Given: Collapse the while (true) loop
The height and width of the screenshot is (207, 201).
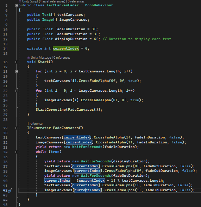Looking at the screenshot, I should coord(17,152).
